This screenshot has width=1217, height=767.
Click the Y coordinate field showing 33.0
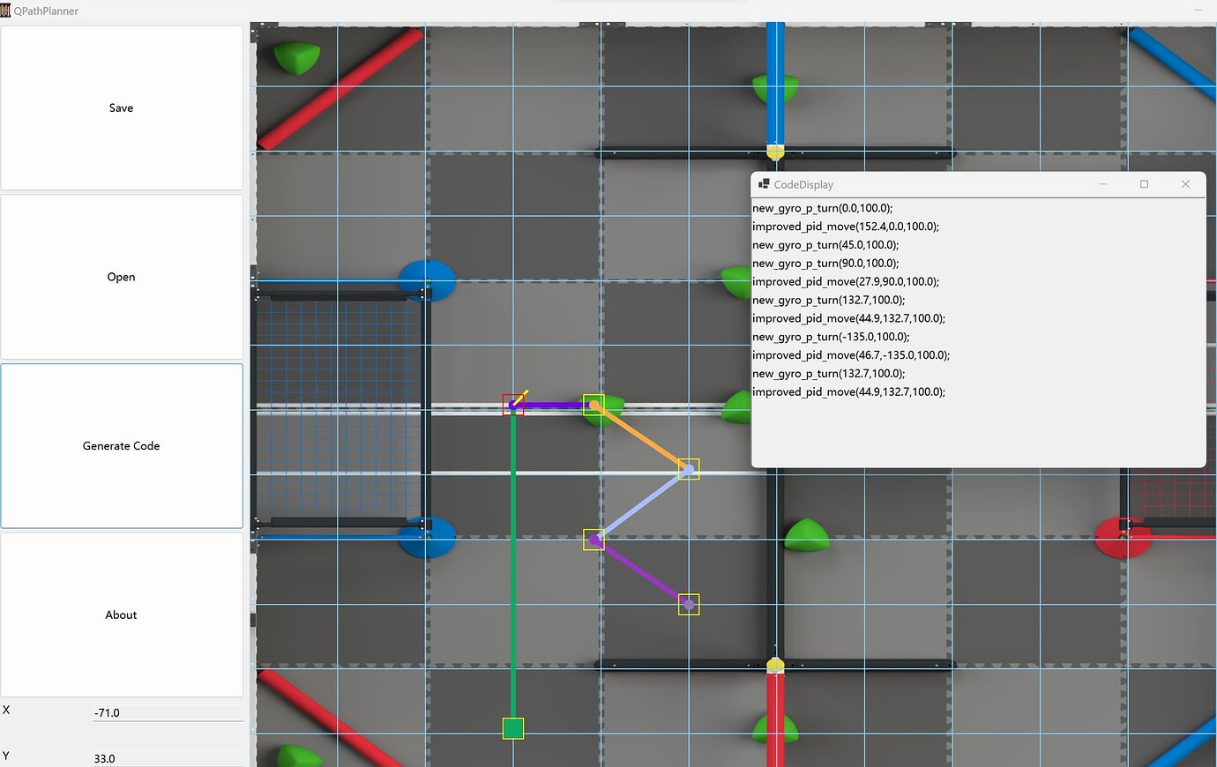pyautogui.click(x=168, y=757)
